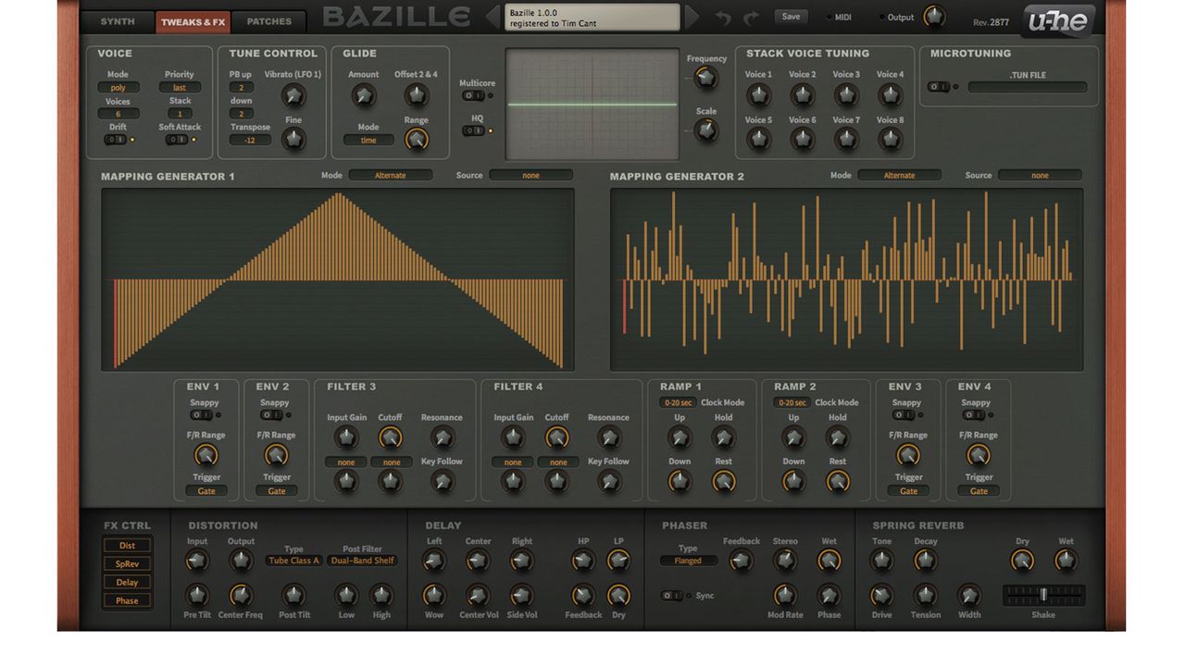Click the Glide Offset 2 & 4 knob
Image resolution: width=1185 pixels, height=666 pixels.
pos(417,95)
